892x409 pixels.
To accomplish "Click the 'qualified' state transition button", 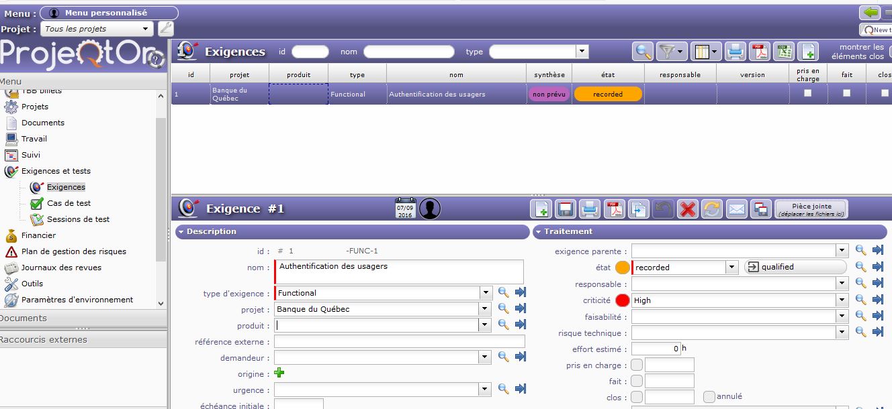I will click(795, 267).
